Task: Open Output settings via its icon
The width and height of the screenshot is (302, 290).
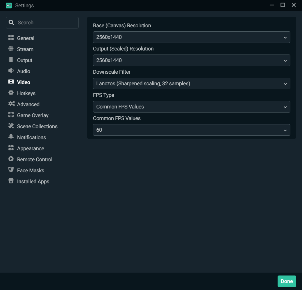Action: coord(11,60)
